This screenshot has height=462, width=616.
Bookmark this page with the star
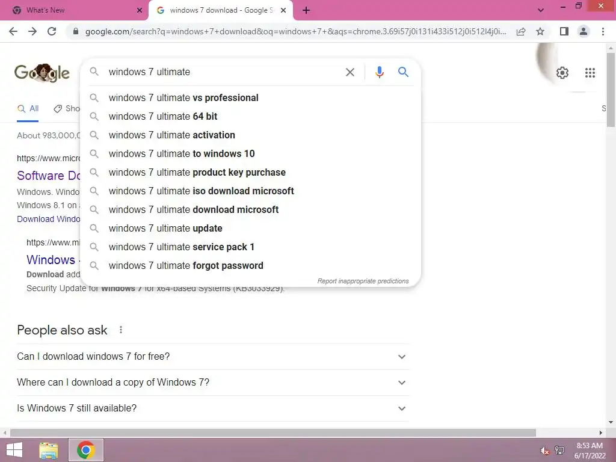click(x=540, y=31)
